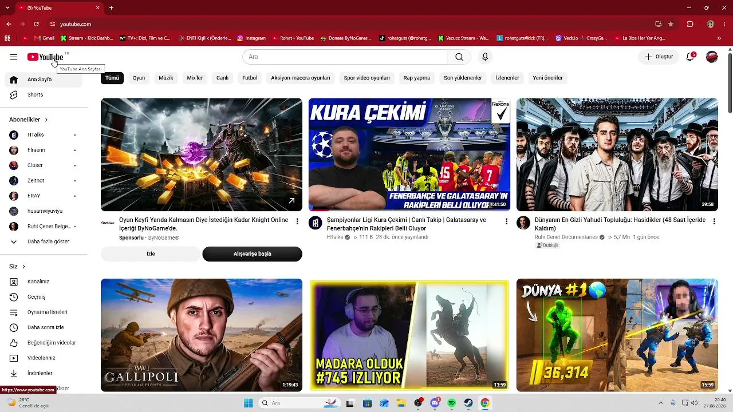The image size is (733, 412).
Task: Open the Oluştur create menu
Action: pyautogui.click(x=659, y=57)
